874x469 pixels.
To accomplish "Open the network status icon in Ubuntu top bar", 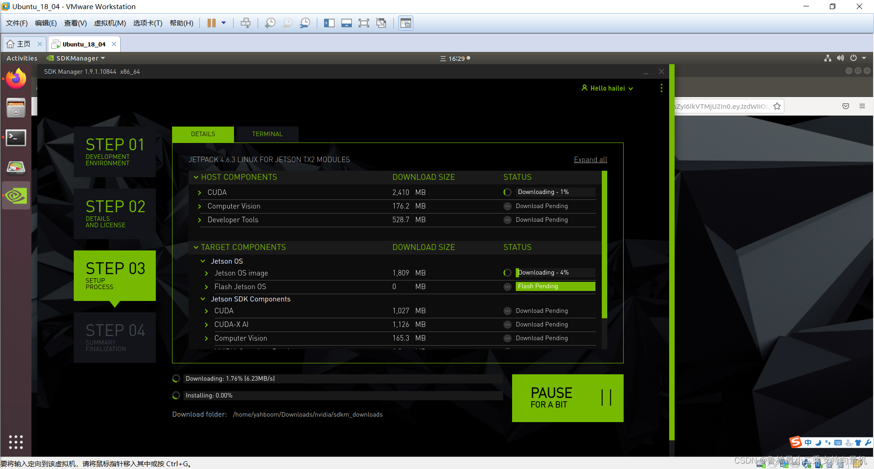I will pos(828,58).
